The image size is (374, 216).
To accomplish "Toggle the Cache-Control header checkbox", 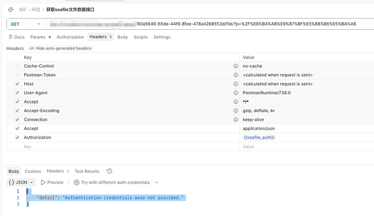I will (17, 66).
